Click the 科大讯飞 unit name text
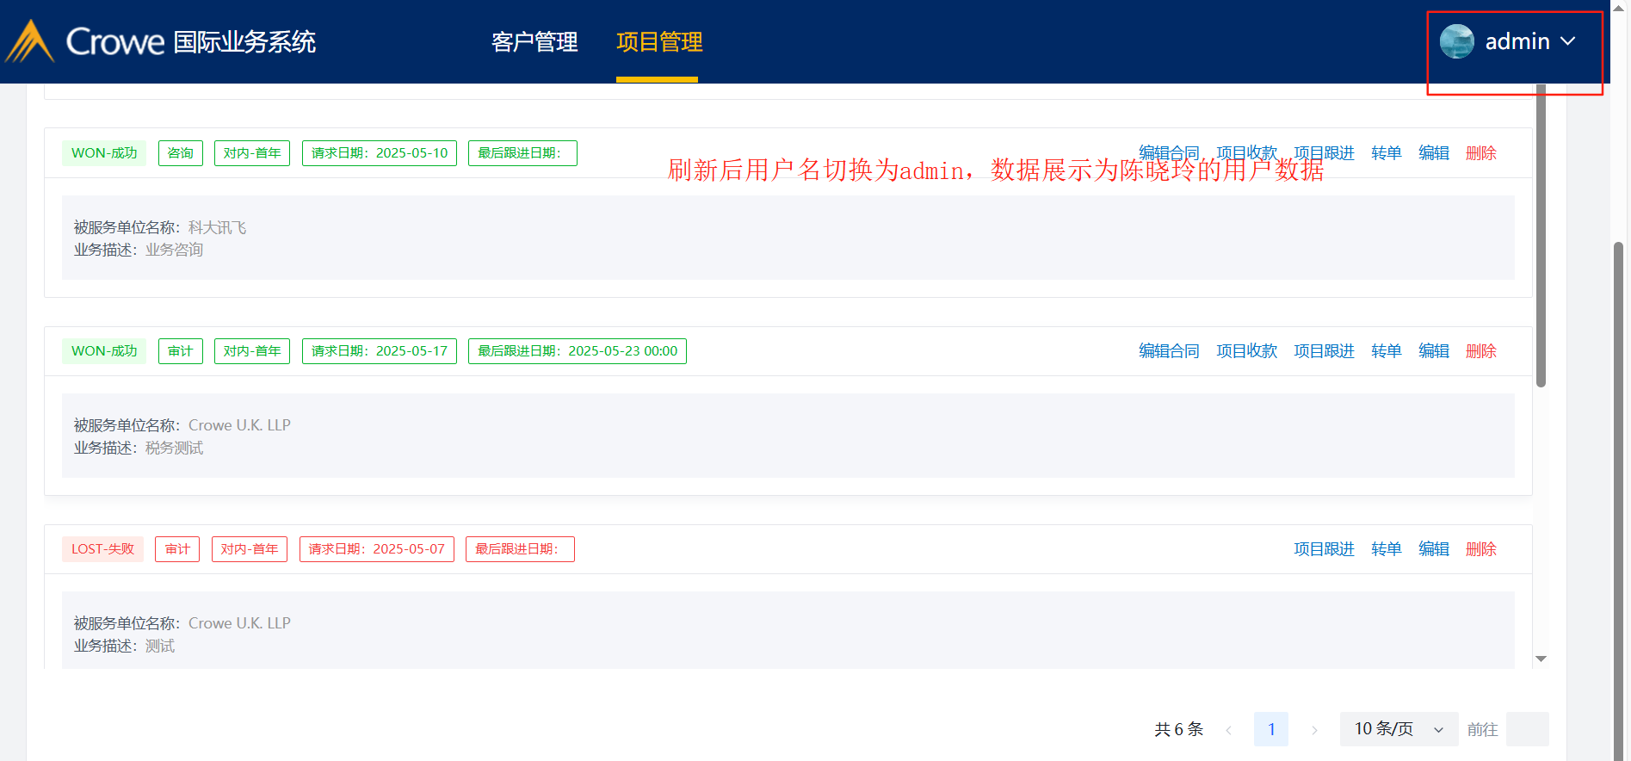Image resolution: width=1631 pixels, height=761 pixels. (x=218, y=227)
